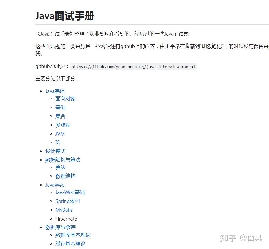Open the Java基础 section link
Screen dimensions: 269x249
click(55, 91)
